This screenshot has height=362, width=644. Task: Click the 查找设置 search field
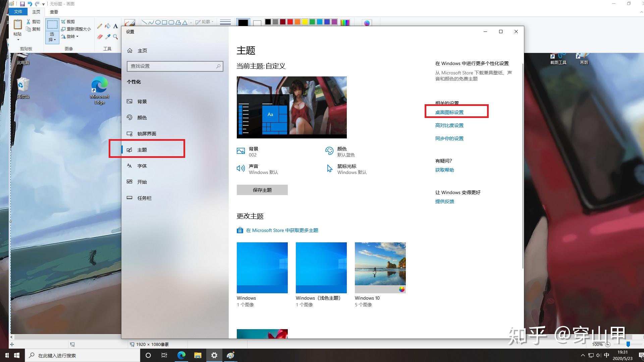175,66
